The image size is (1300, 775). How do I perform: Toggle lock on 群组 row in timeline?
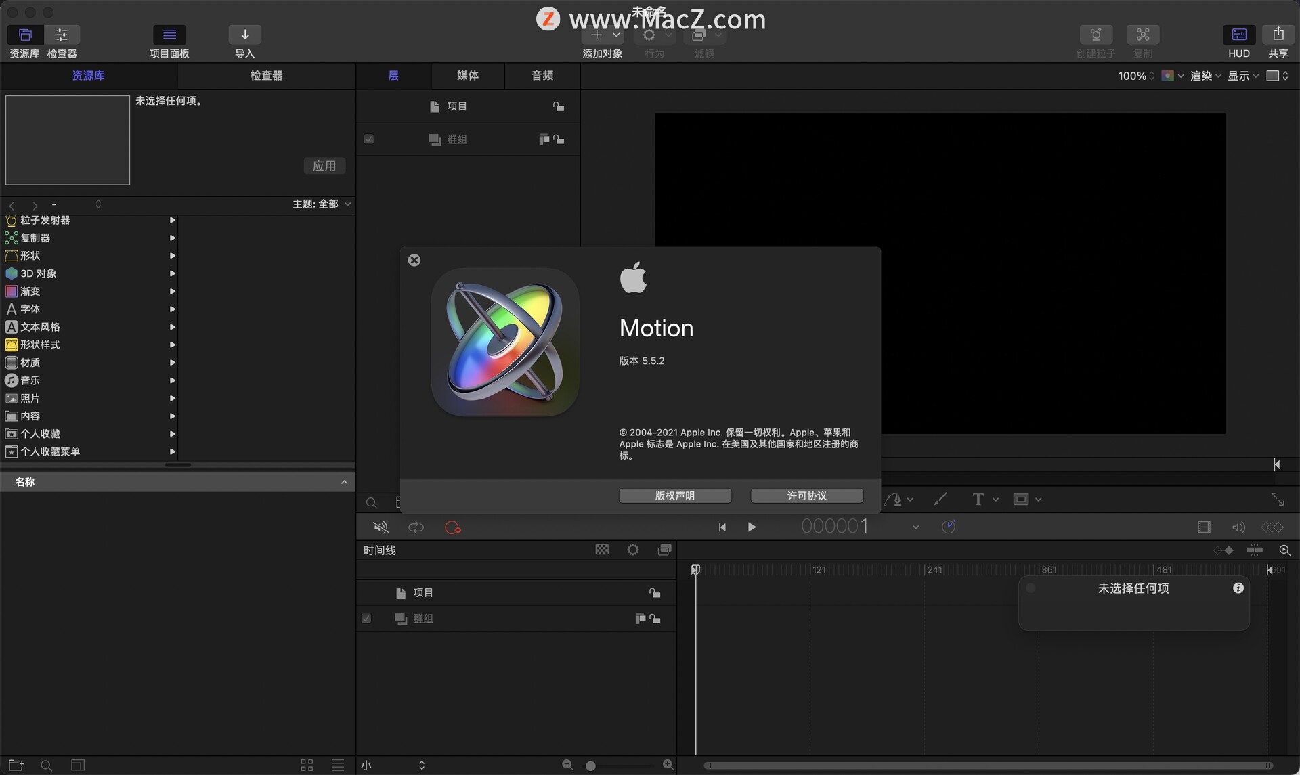[655, 619]
